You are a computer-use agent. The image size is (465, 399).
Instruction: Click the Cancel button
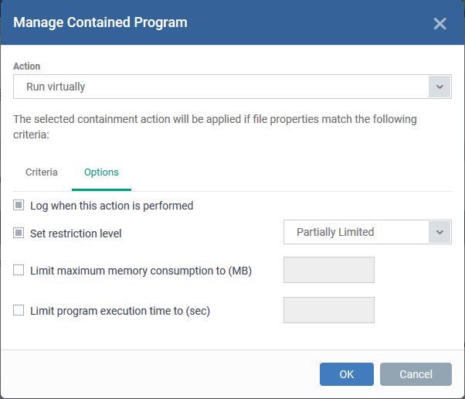(x=416, y=374)
